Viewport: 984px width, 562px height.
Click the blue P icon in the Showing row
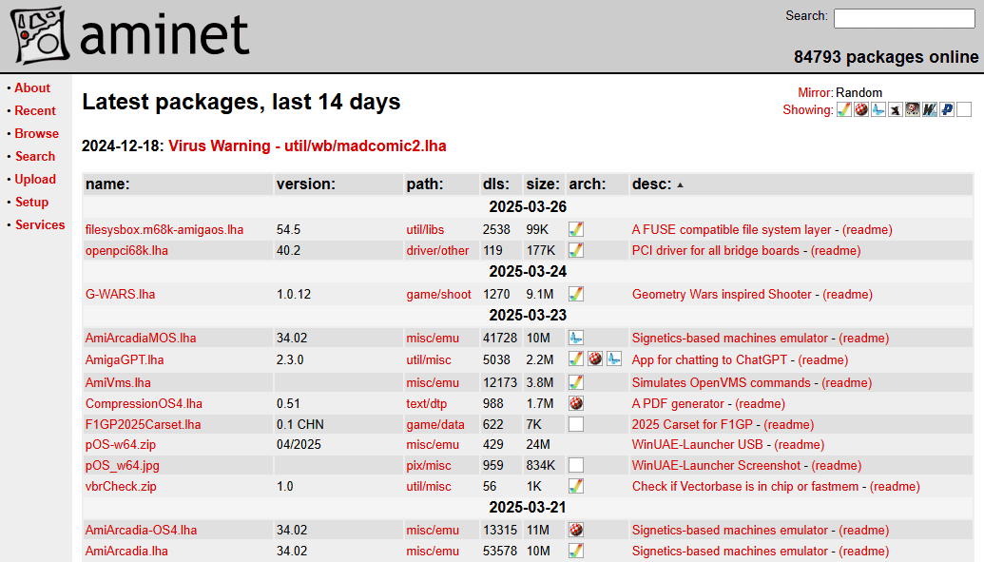coord(947,110)
